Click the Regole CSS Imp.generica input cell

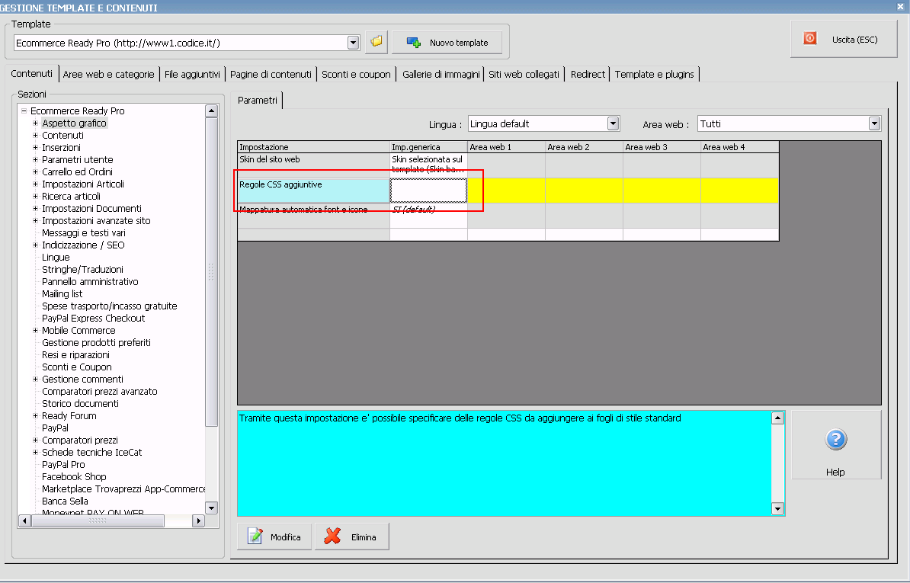[428, 191]
